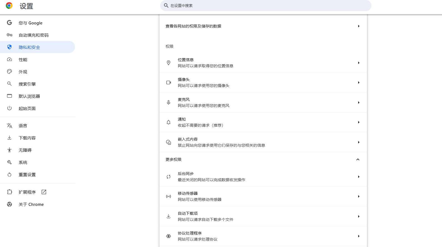The height and width of the screenshot is (247, 442).
Task: Select 隐私和安全 in the sidebar
Action: click(37, 47)
